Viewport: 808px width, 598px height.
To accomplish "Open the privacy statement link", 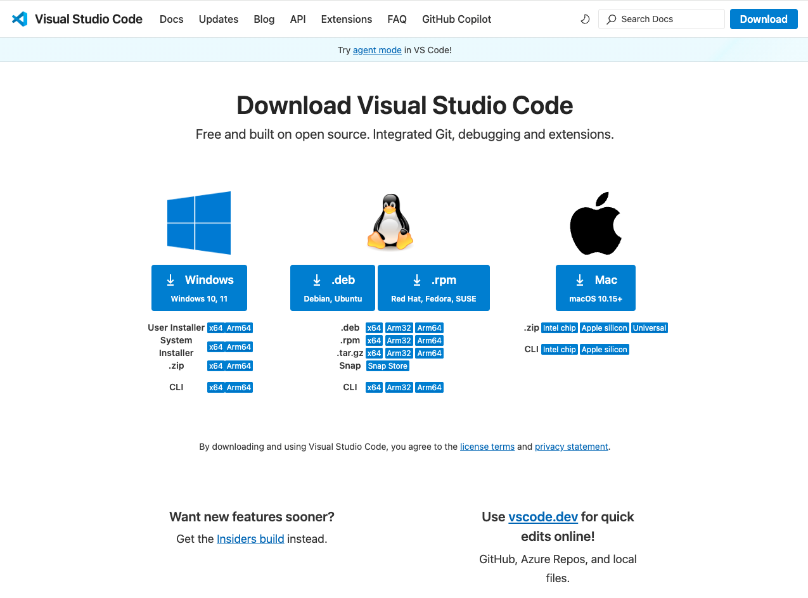I will coord(572,447).
